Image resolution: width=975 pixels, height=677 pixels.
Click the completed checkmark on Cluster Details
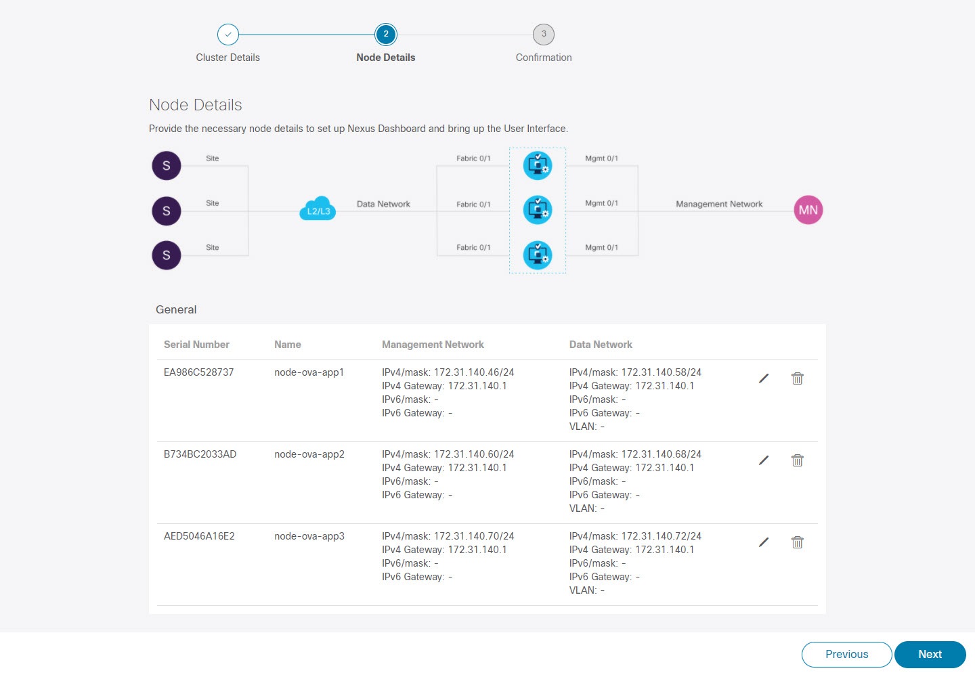(x=228, y=34)
